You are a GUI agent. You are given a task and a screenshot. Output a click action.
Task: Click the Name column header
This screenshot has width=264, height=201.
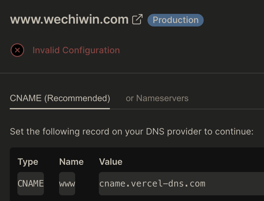[71, 162]
